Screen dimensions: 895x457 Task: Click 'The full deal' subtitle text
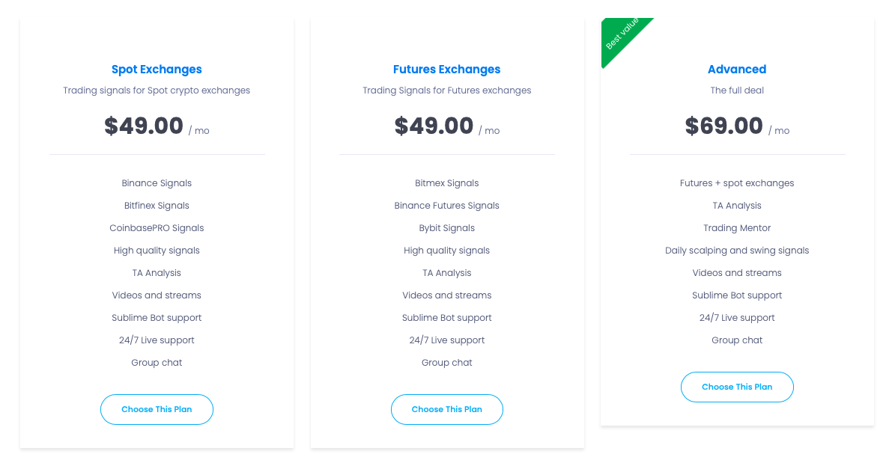(737, 91)
